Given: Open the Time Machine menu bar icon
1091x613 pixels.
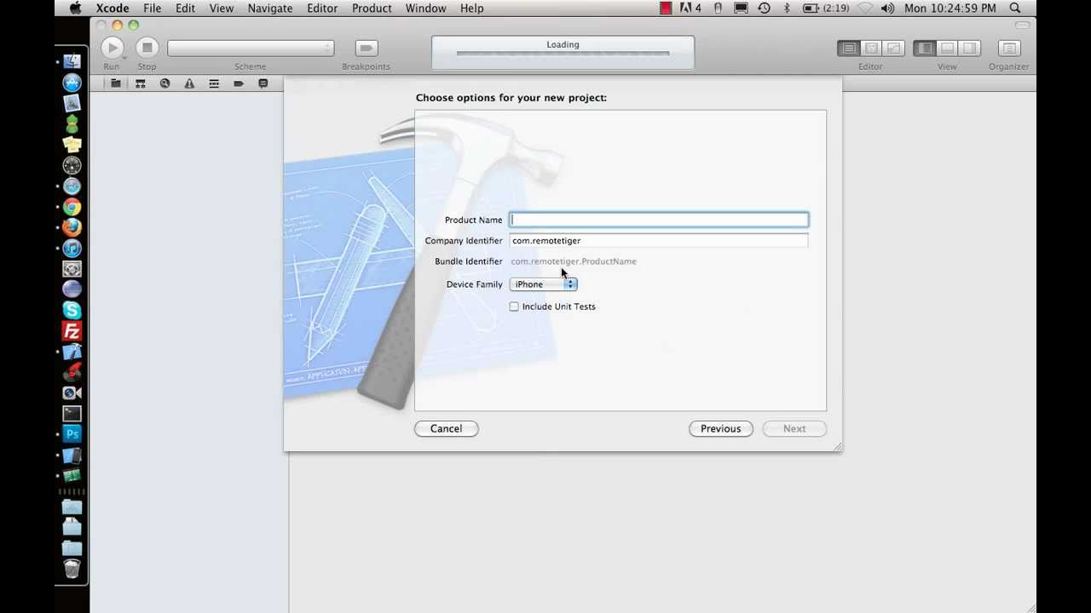Looking at the screenshot, I should (765, 9).
